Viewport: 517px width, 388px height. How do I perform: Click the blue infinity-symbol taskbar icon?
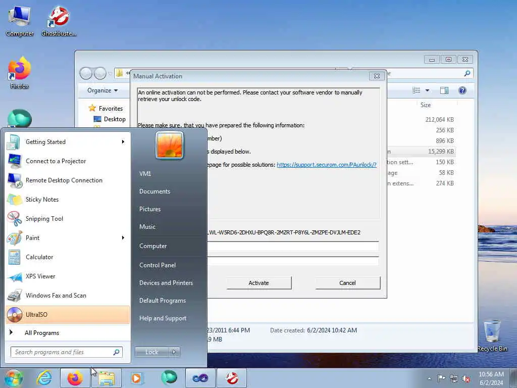(200, 378)
